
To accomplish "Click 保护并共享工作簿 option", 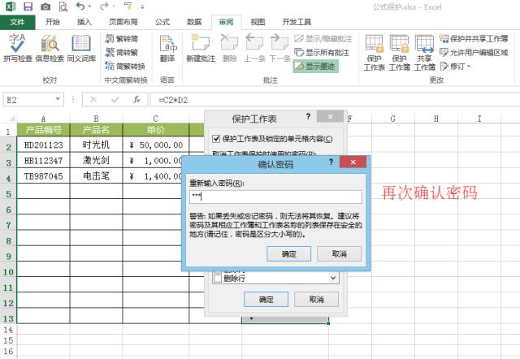I will click(x=474, y=38).
